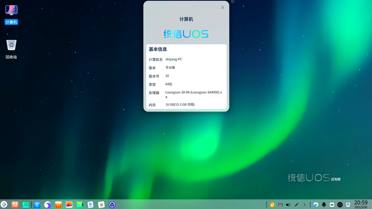Viewport: 372px width, 209px height.
Task: Open the file manager in the dock
Action: click(37, 205)
